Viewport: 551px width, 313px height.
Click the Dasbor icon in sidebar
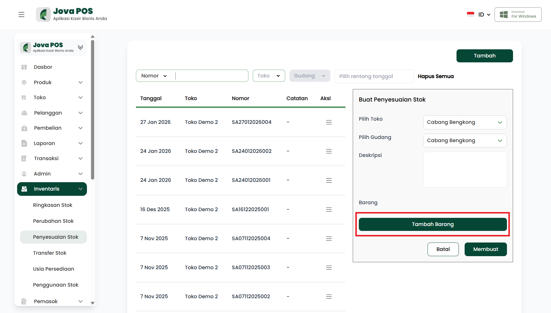24,67
